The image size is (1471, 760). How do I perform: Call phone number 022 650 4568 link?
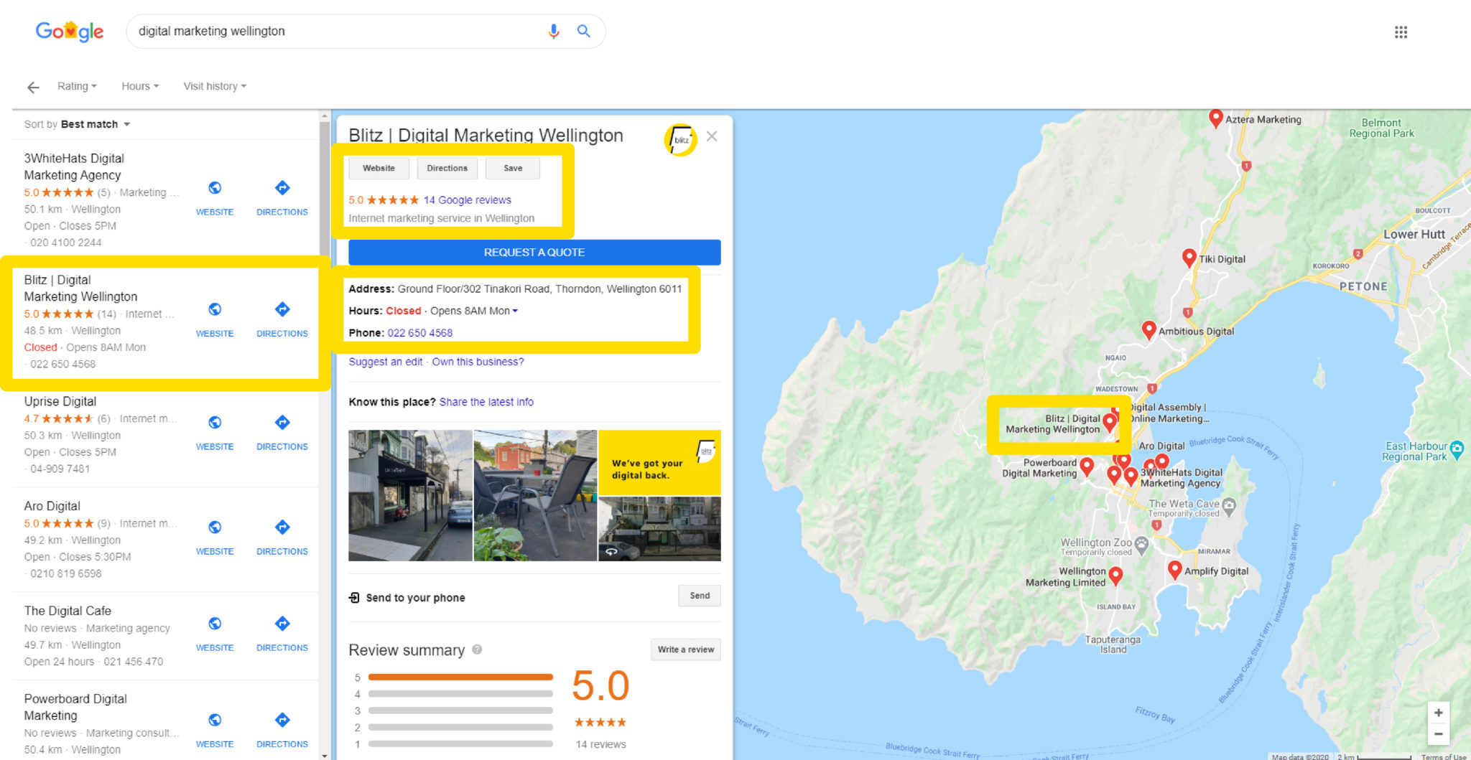(420, 333)
